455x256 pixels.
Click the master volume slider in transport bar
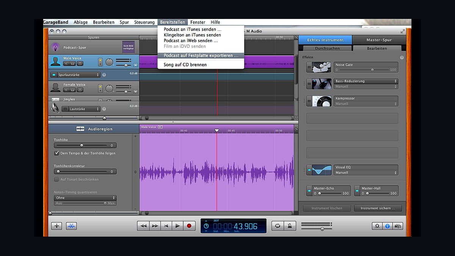coord(317,229)
